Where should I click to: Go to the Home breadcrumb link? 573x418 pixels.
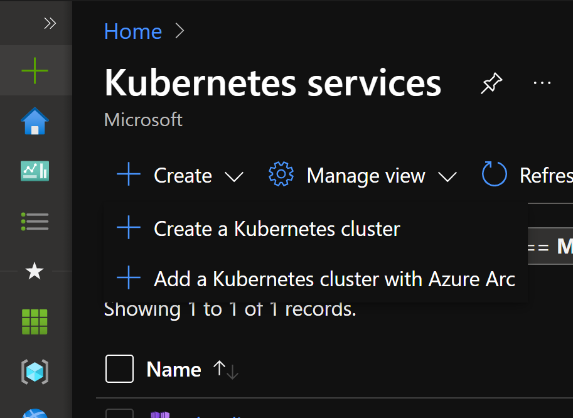coord(133,31)
